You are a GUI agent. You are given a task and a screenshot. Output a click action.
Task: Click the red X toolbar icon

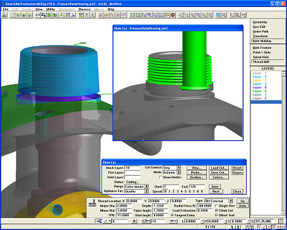tap(118, 15)
